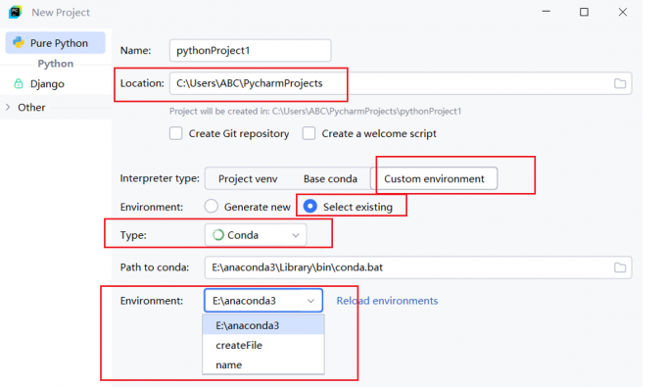The image size is (666, 387).
Task: Switch interpreter type to Project venv
Action: pyautogui.click(x=248, y=179)
